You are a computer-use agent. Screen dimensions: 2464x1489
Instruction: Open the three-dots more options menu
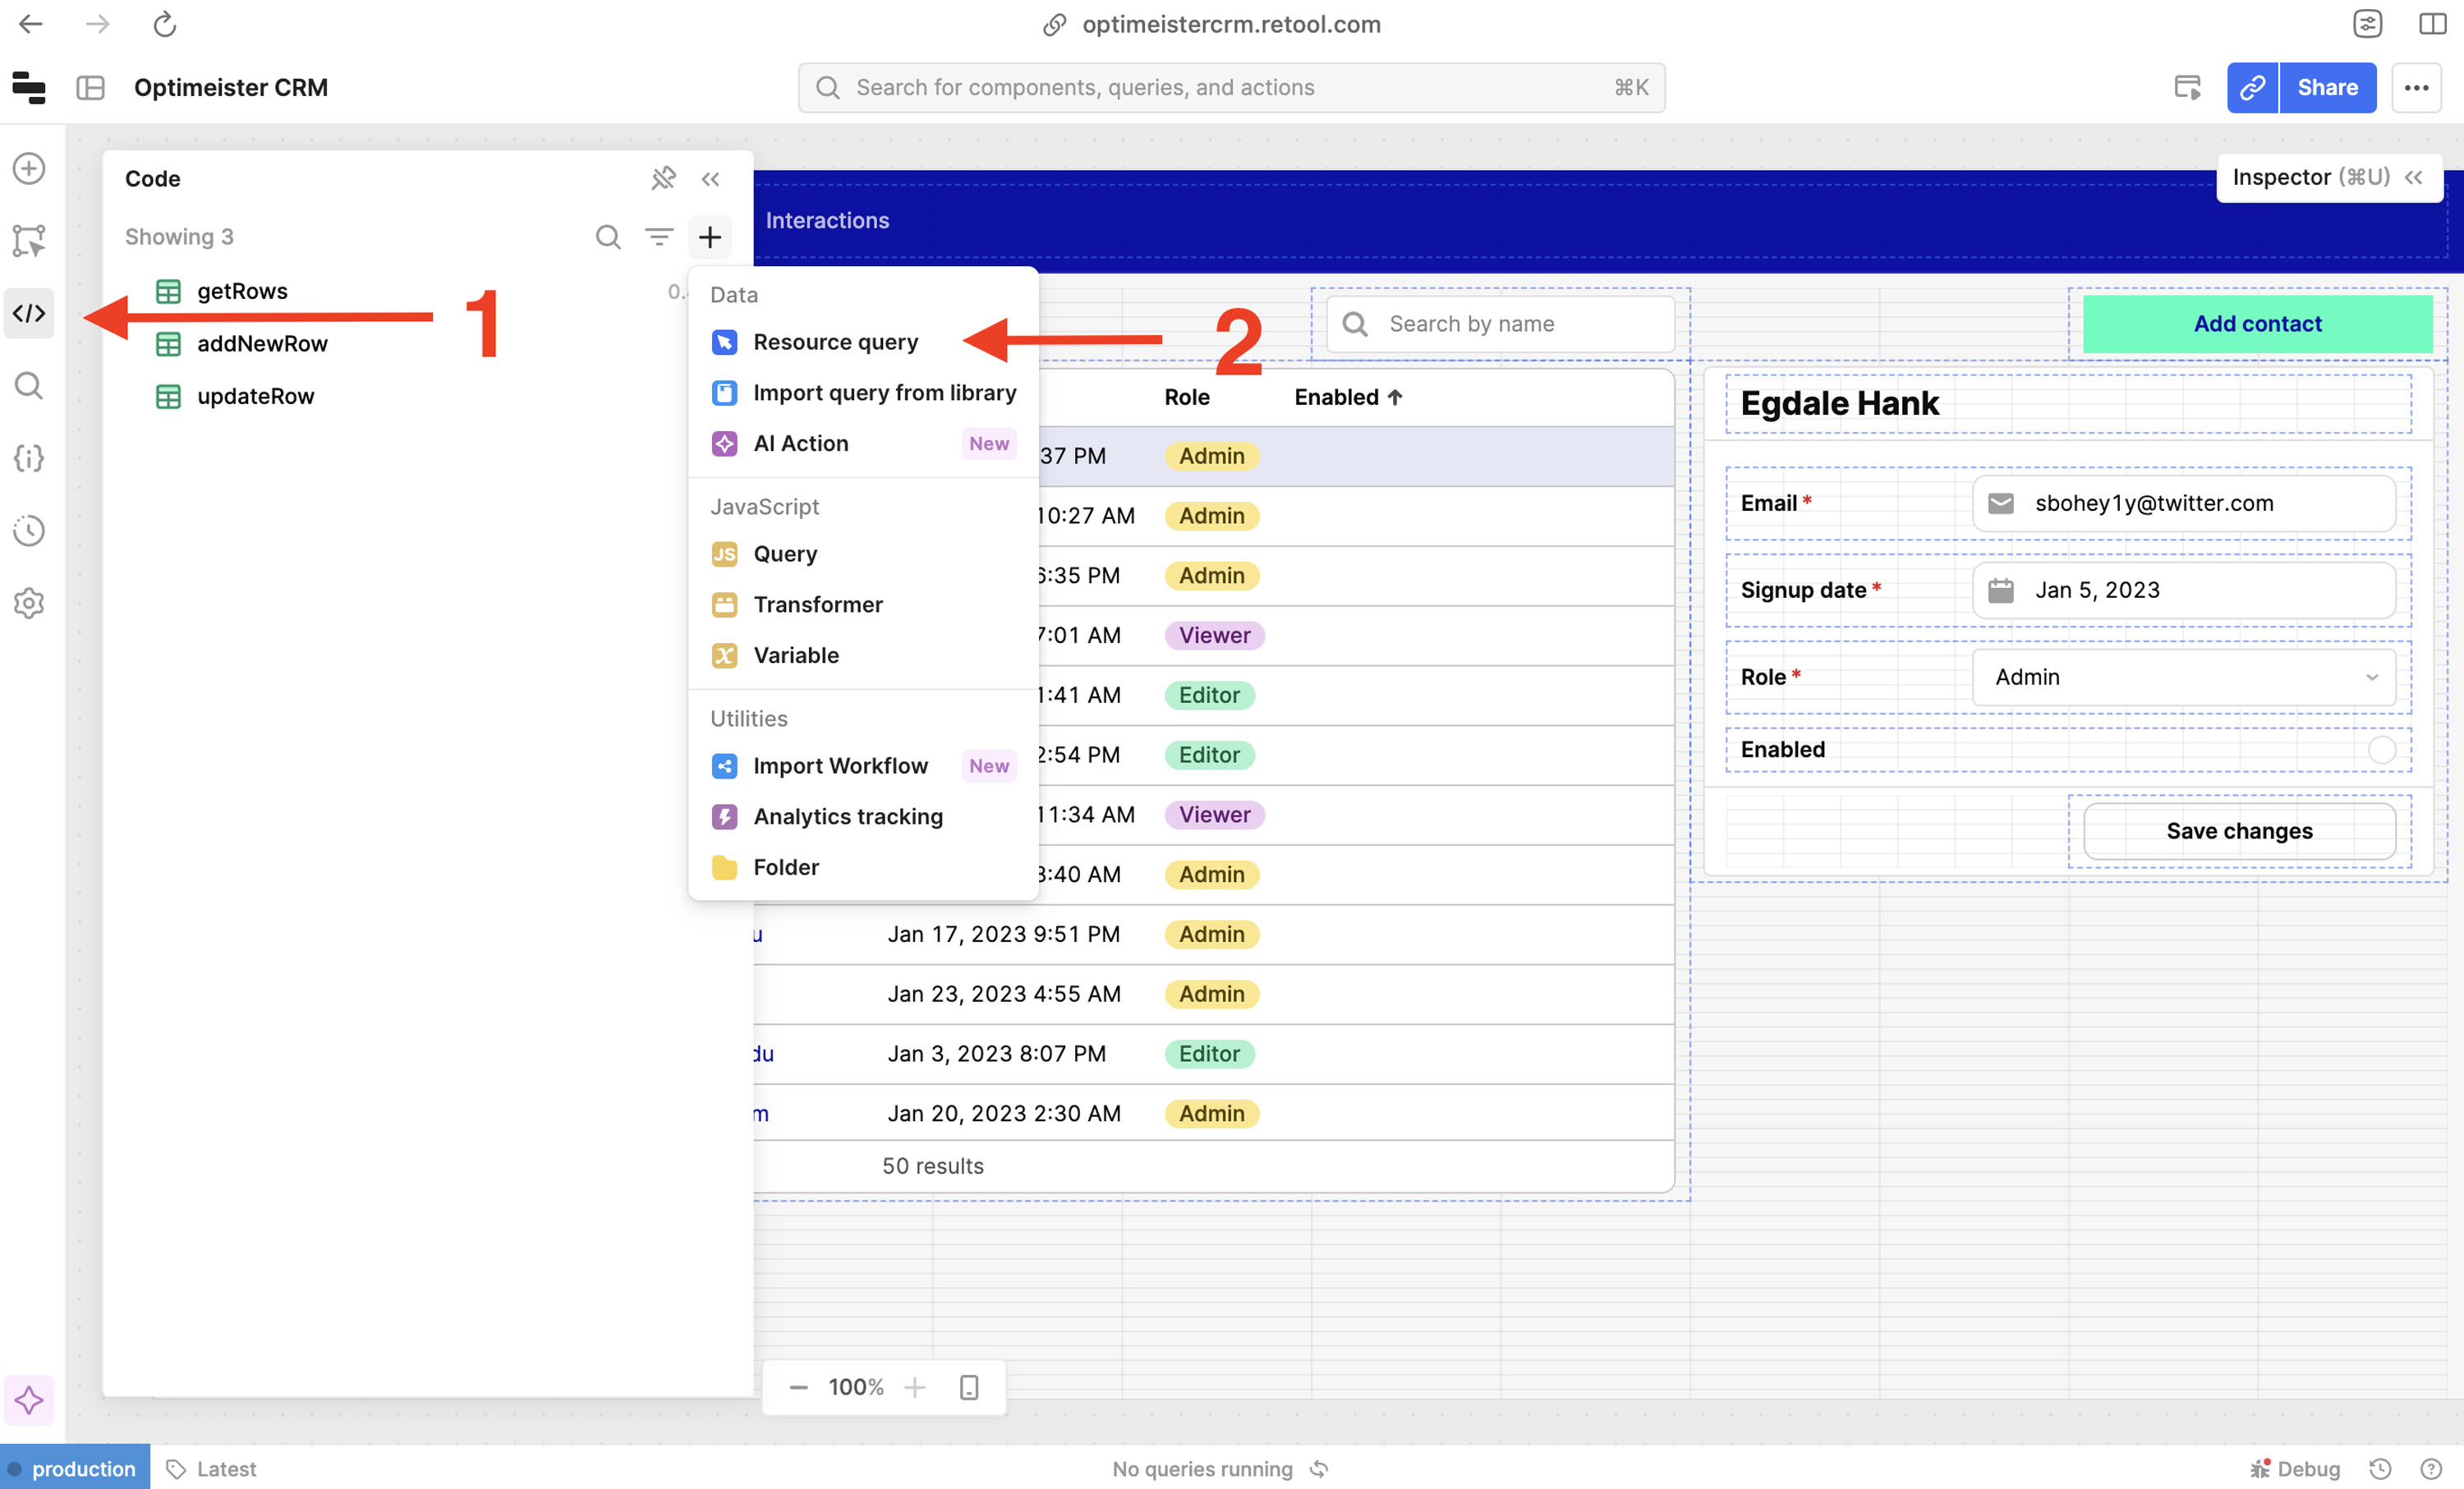tap(2416, 88)
